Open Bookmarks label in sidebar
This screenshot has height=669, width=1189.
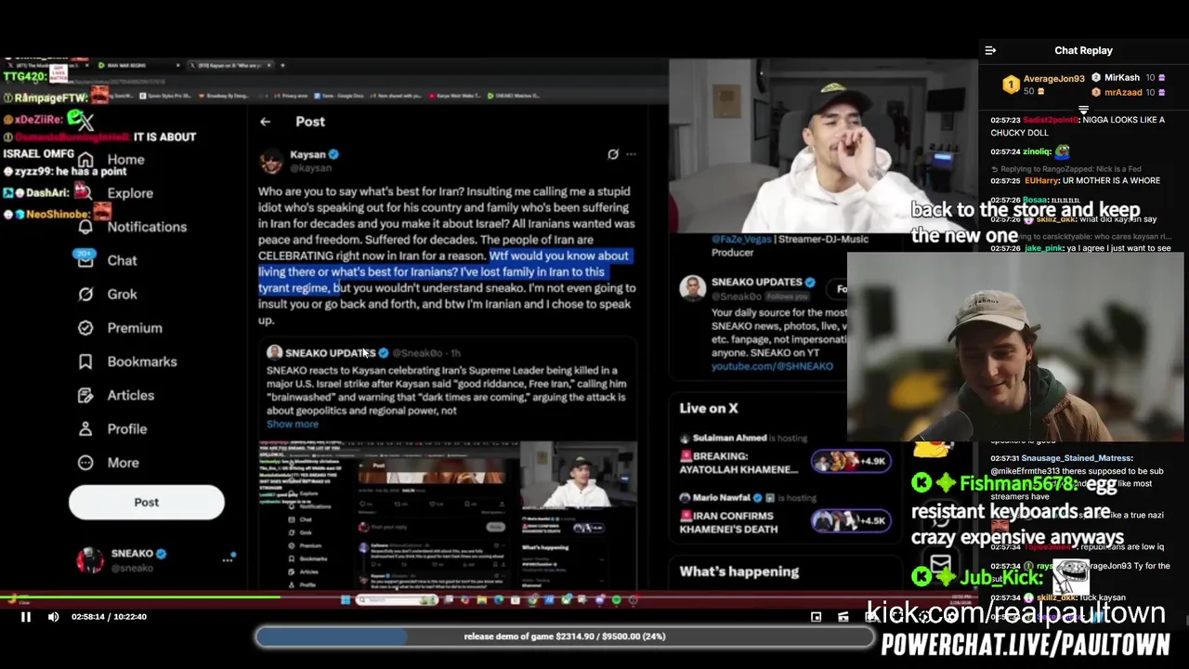tap(141, 361)
